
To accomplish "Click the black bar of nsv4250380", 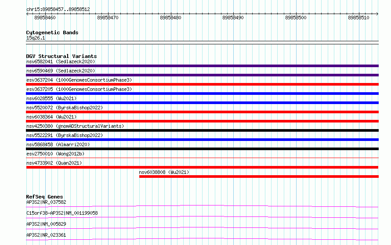I will coord(202,130).
